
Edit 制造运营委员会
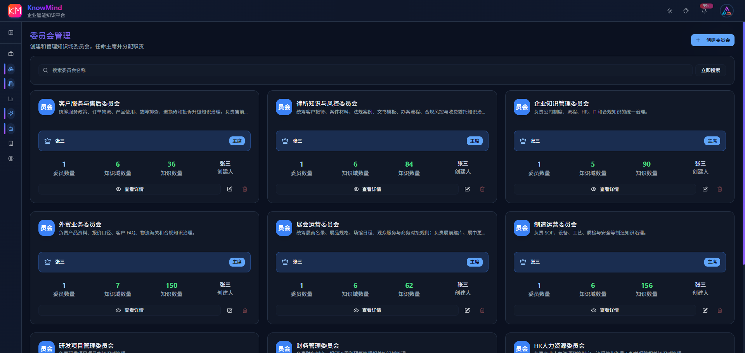(705, 310)
